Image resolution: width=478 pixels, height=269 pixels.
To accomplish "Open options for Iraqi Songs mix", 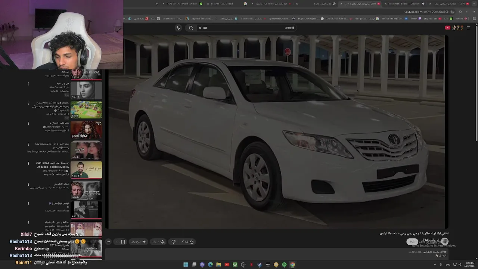I will (28, 144).
